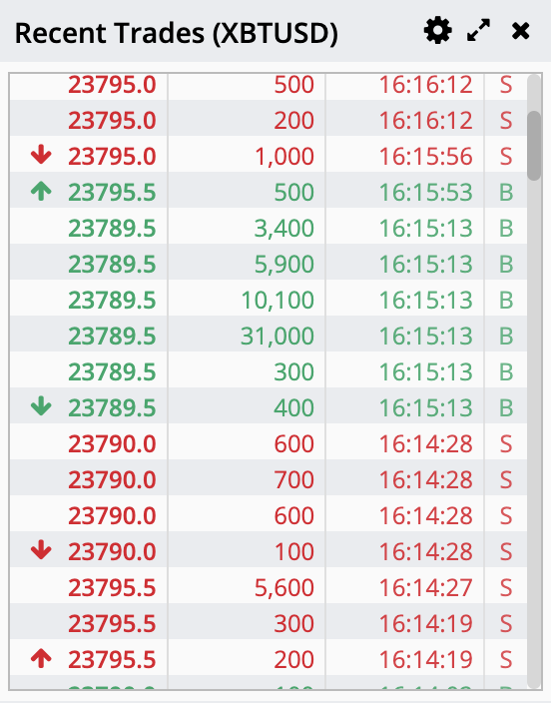The image size is (551, 703).
Task: Click red down arrow at 16:15:56 trade
Action: pos(41,154)
